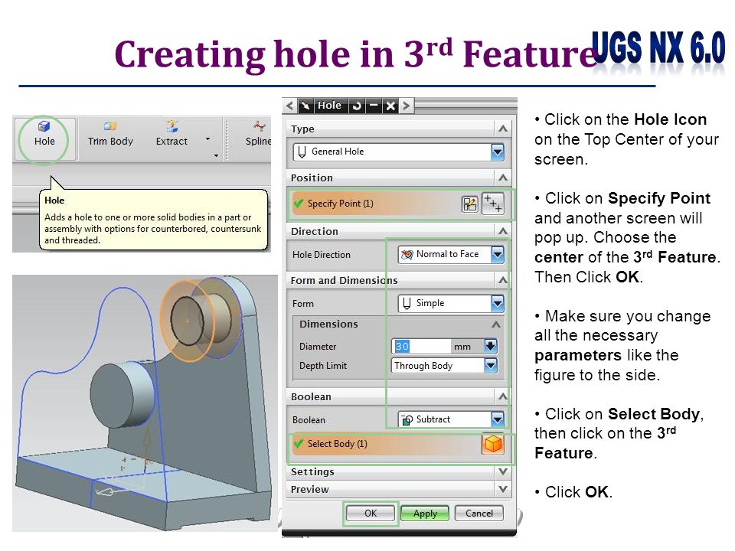This screenshot has width=735, height=551.
Task: Expand the Settings section
Action: [x=503, y=471]
